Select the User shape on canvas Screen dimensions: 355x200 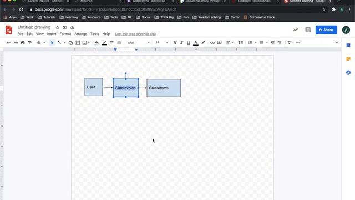94,87
